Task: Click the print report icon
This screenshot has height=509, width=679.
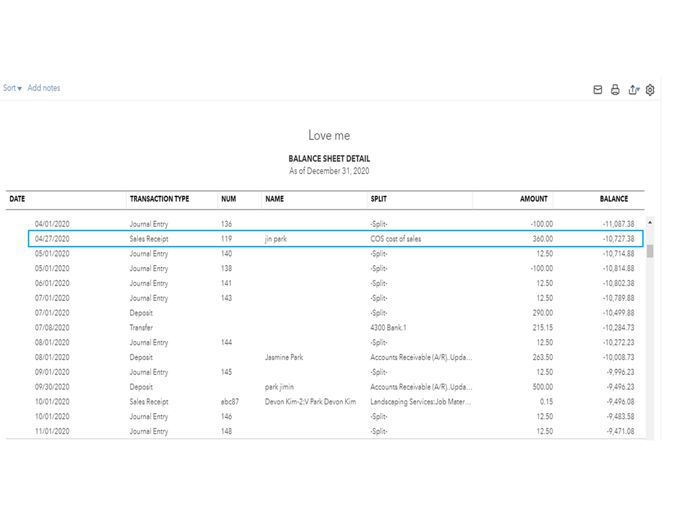Action: pos(615,90)
